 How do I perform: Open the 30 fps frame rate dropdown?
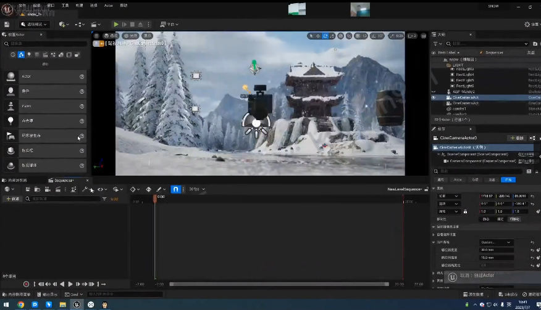tap(197, 189)
